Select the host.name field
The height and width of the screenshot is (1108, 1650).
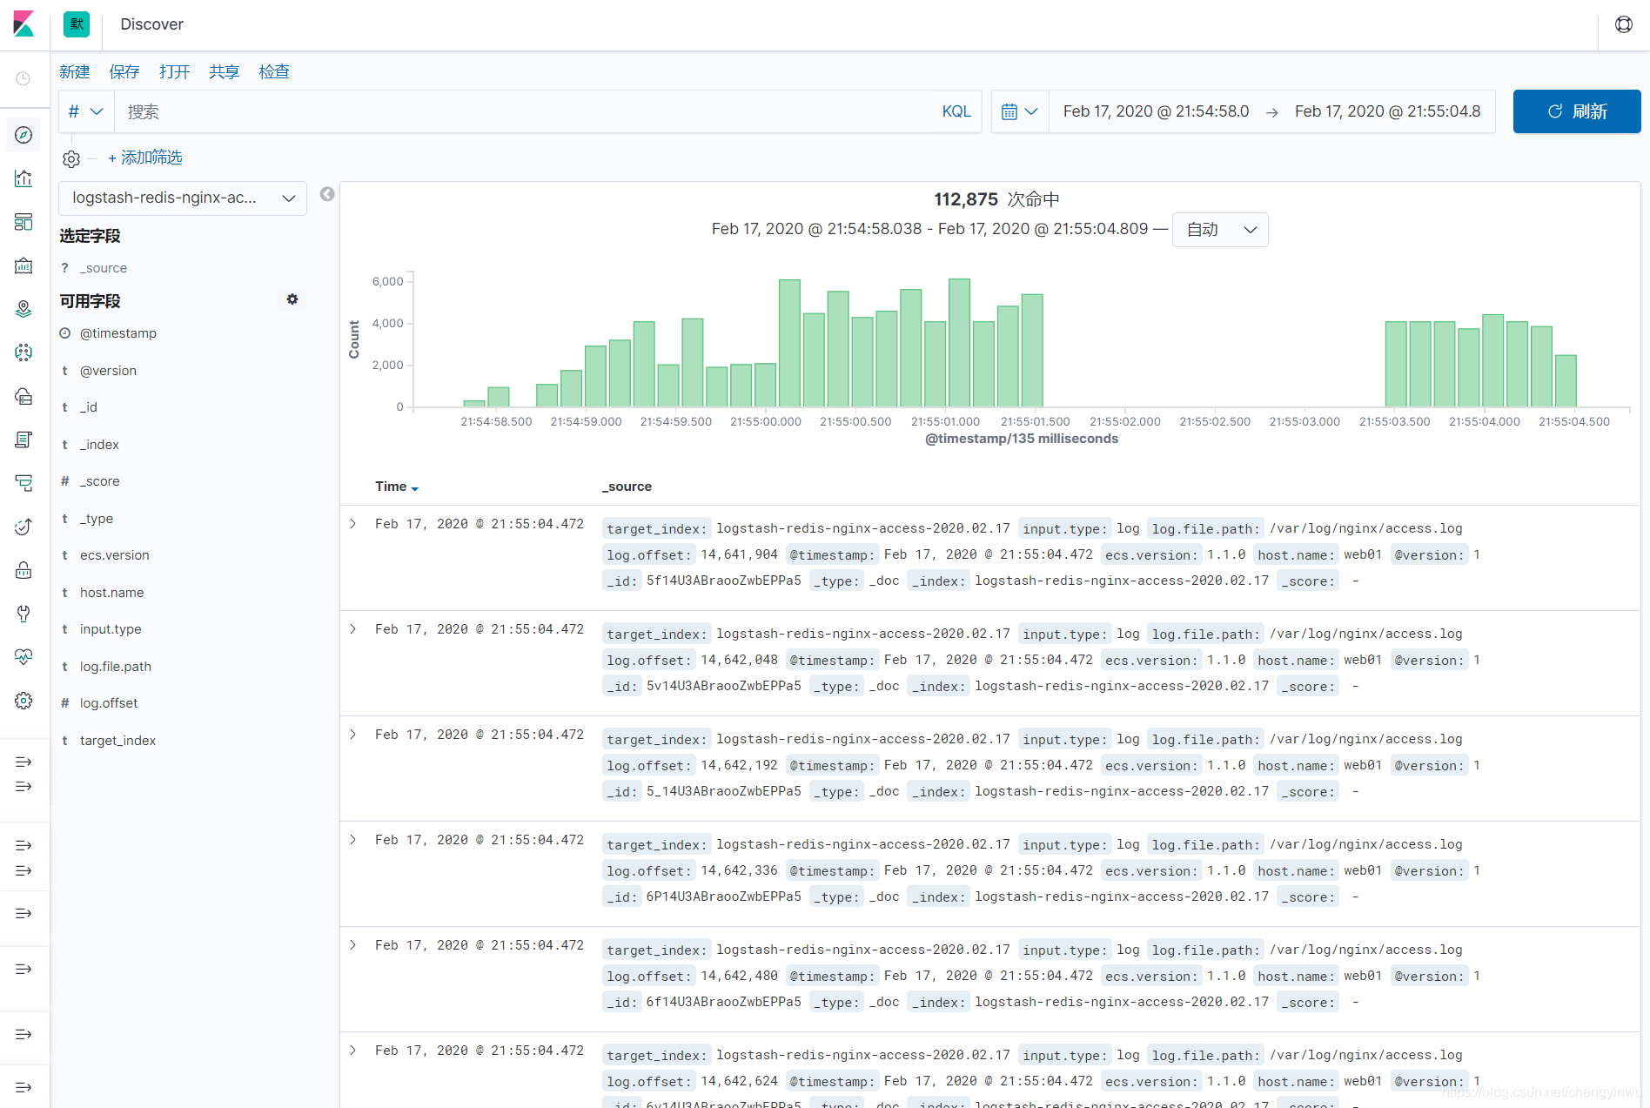point(112,593)
